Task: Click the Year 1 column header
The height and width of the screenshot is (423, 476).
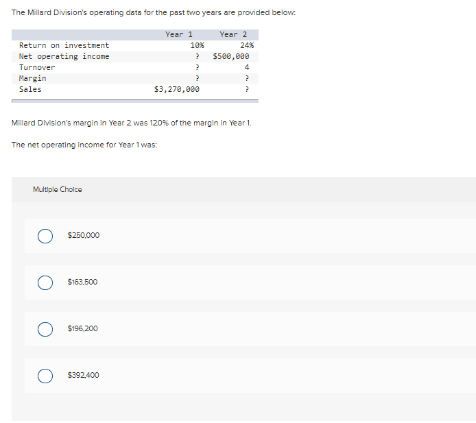Action: tap(179, 34)
